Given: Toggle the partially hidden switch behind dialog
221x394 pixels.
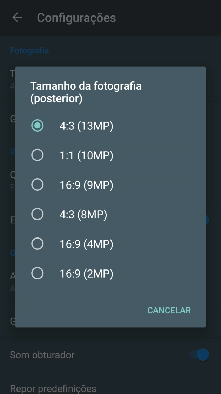Looking at the screenshot, I should click(x=207, y=220).
